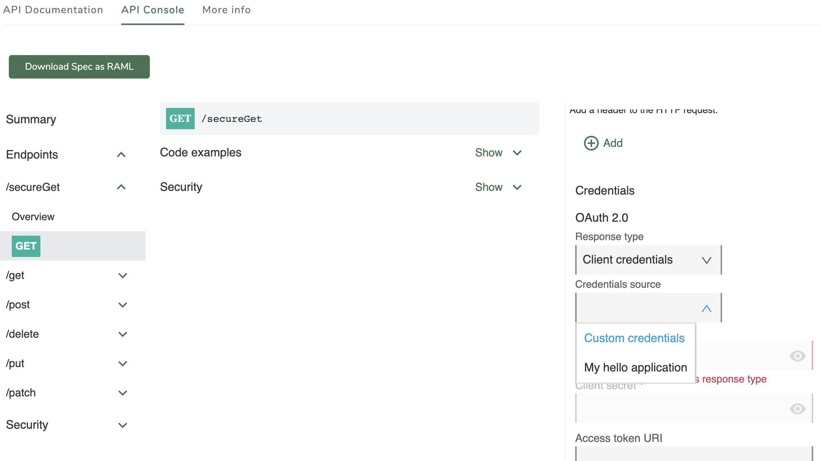Screen dimensions: 822x461
Task: Toggle visibility eye icon in Client secret field
Action: tap(797, 409)
